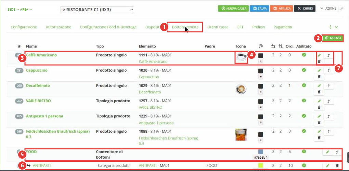Click the latte thumbnail in Decaffeinato row
This screenshot has height=171, width=349.
pos(241,89)
